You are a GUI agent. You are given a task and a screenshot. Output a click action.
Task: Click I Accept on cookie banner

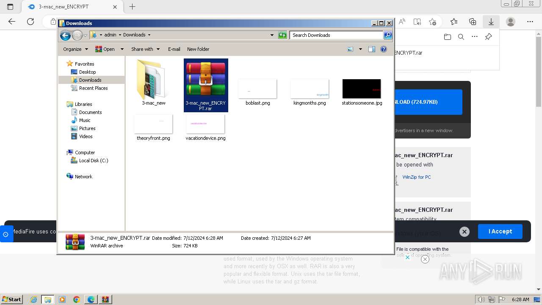point(500,231)
